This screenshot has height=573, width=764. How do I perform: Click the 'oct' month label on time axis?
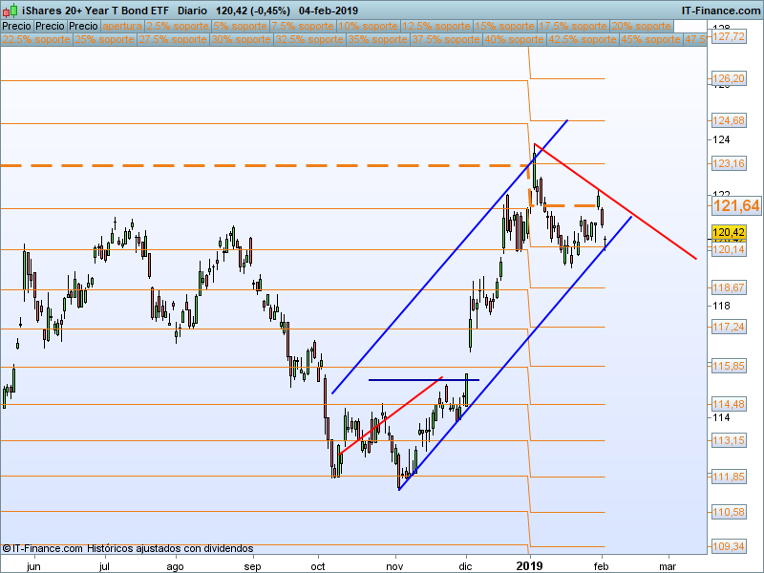(x=318, y=566)
